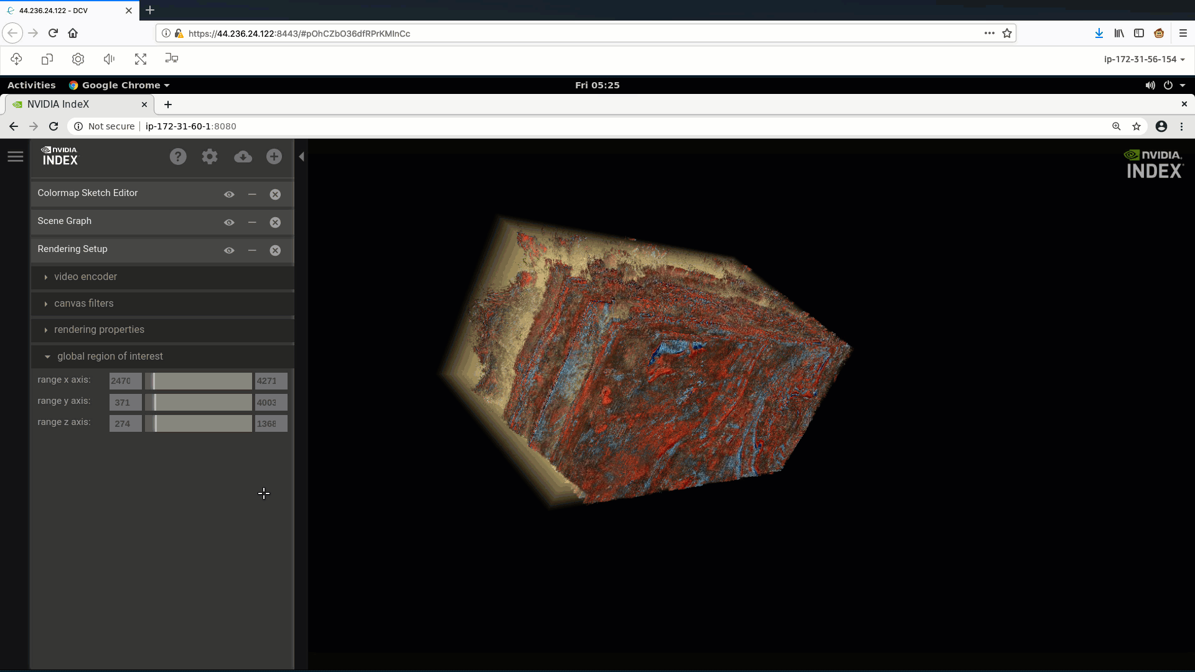Toggle visibility of Rendering Setup panel
The width and height of the screenshot is (1195, 672).
229,250
